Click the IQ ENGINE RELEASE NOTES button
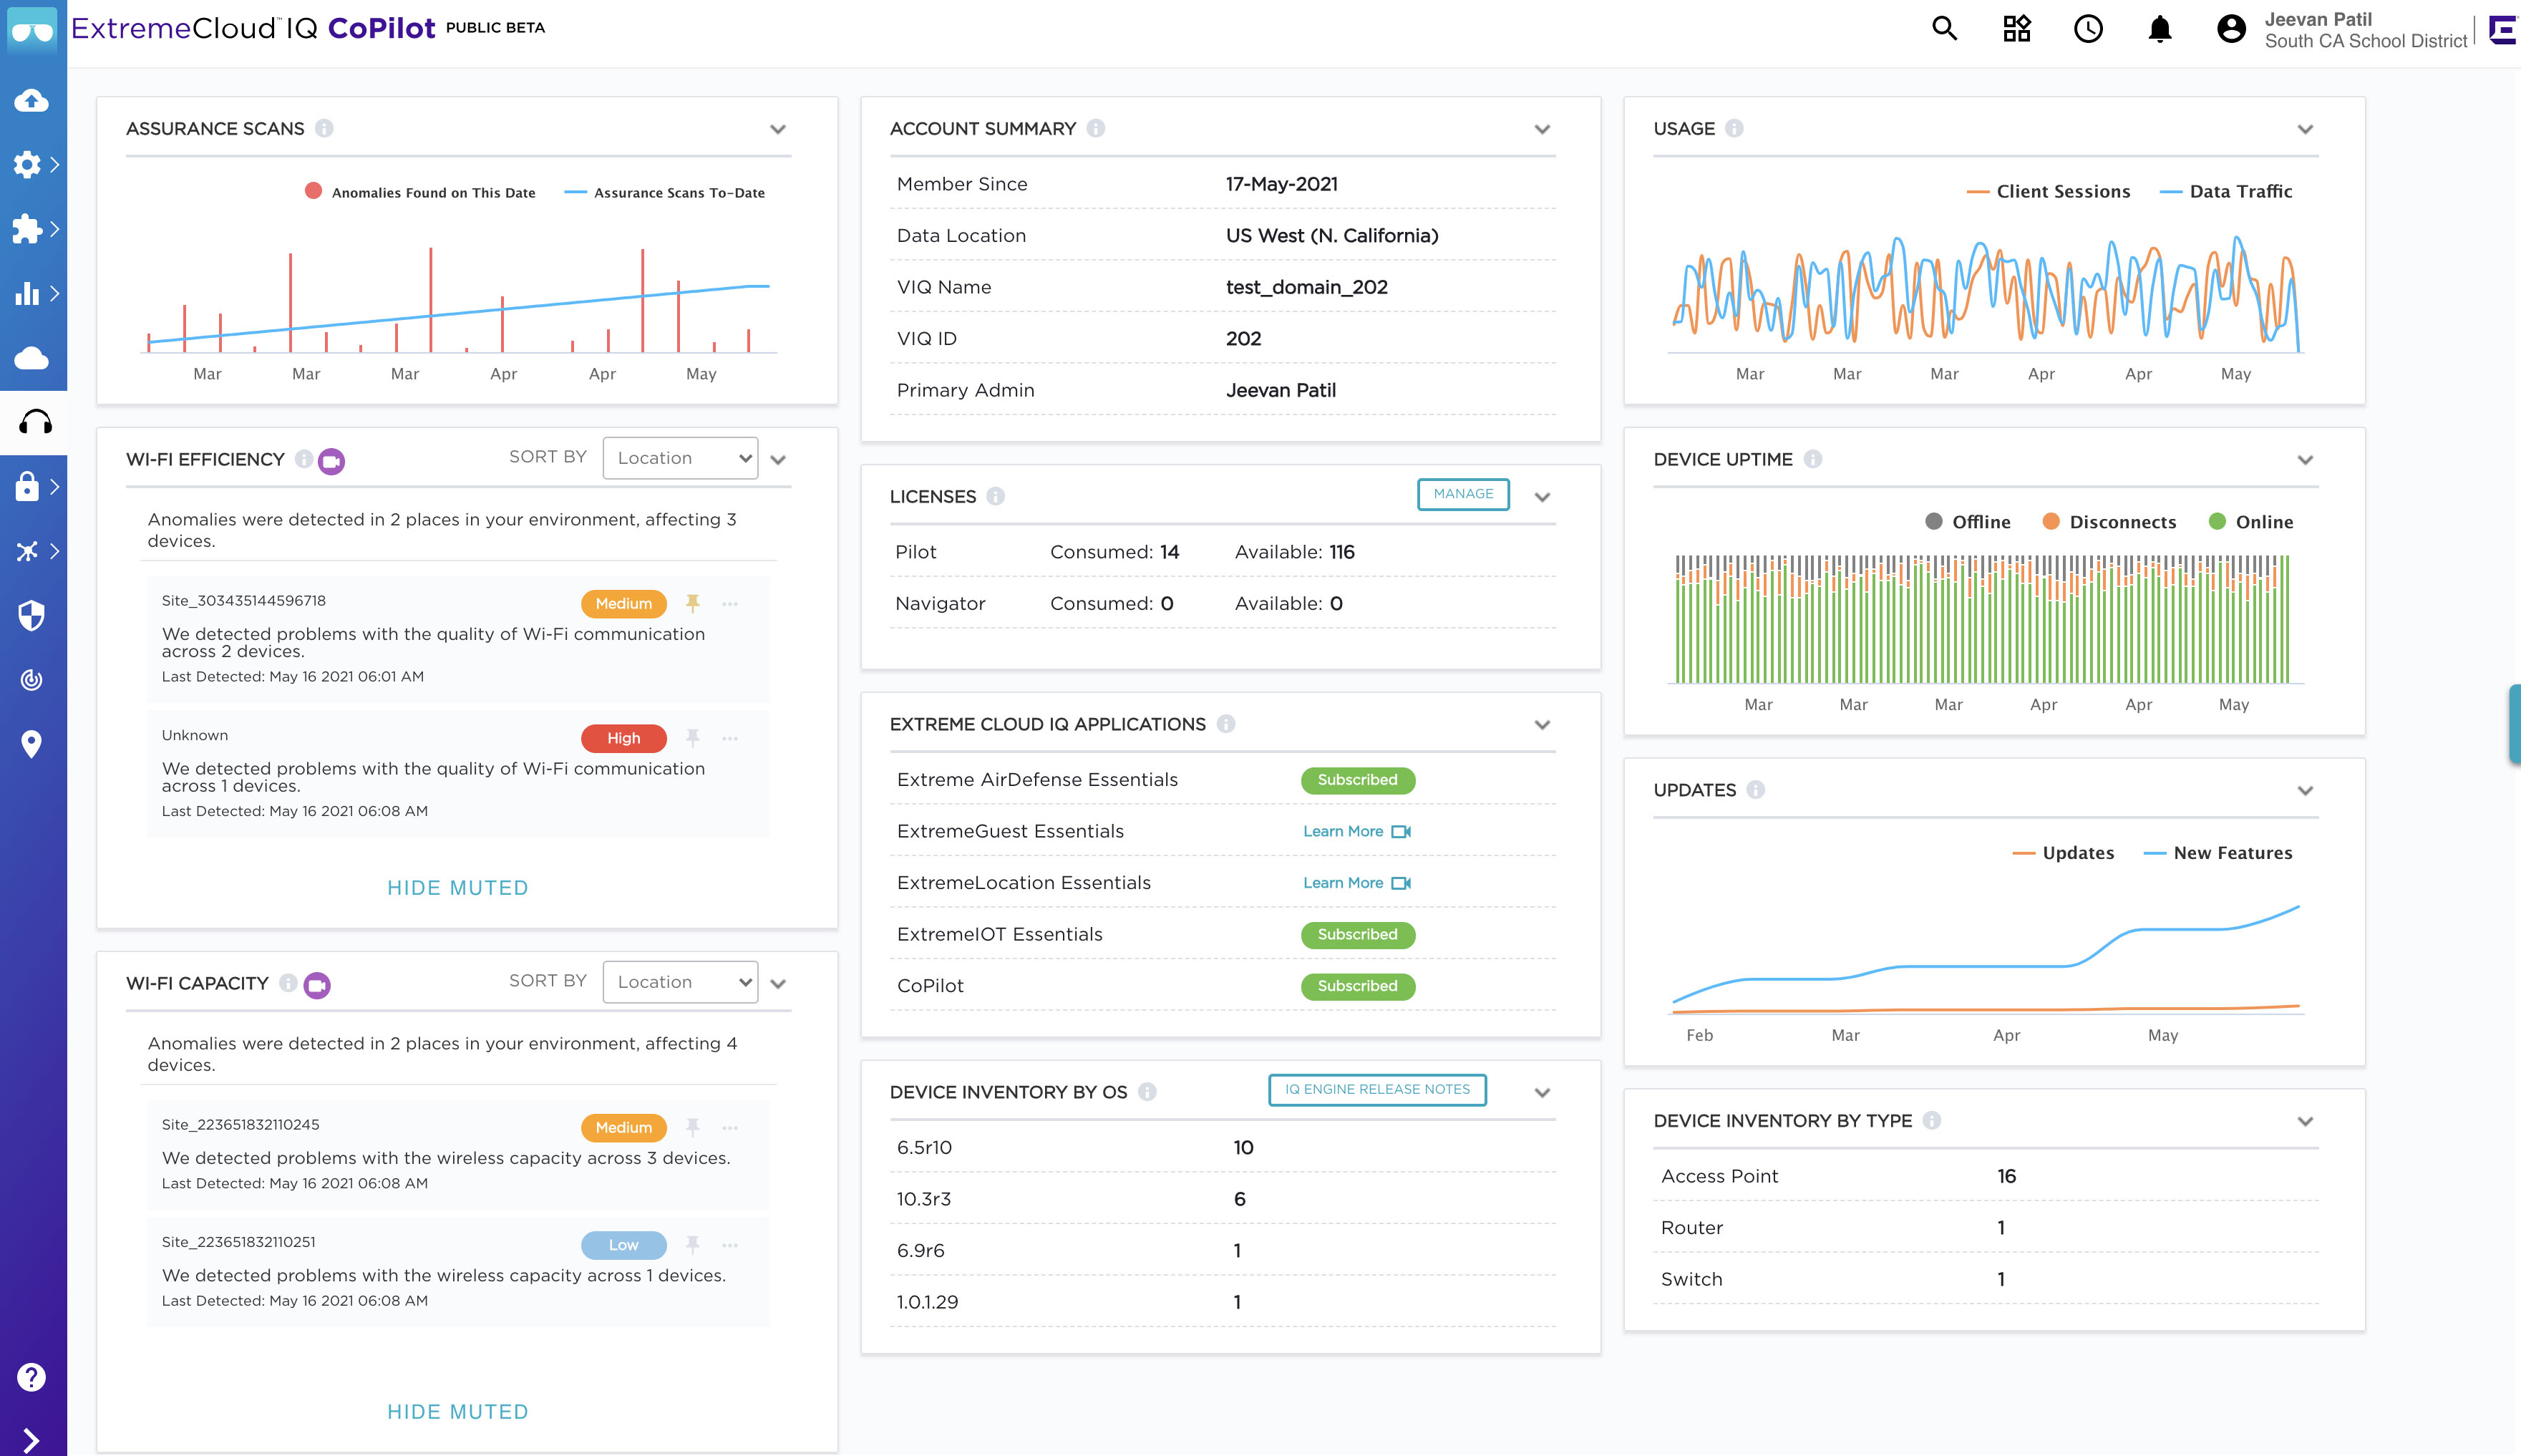2521x1456 pixels. point(1376,1089)
